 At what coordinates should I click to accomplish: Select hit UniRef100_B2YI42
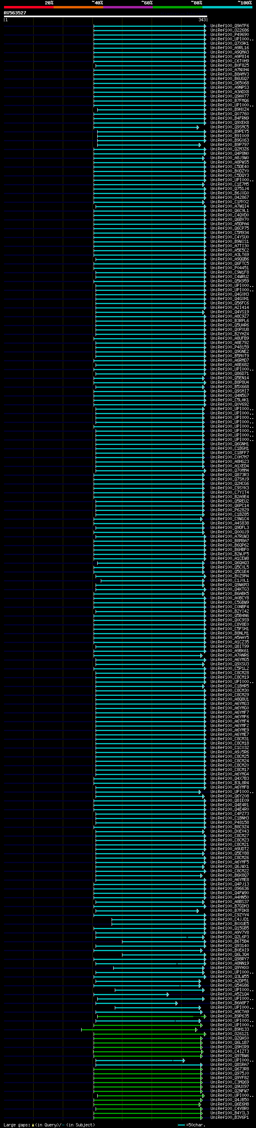click(229, 611)
